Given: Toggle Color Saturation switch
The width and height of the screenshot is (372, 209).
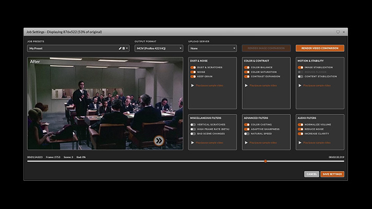Looking at the screenshot, I should (x=247, y=72).
